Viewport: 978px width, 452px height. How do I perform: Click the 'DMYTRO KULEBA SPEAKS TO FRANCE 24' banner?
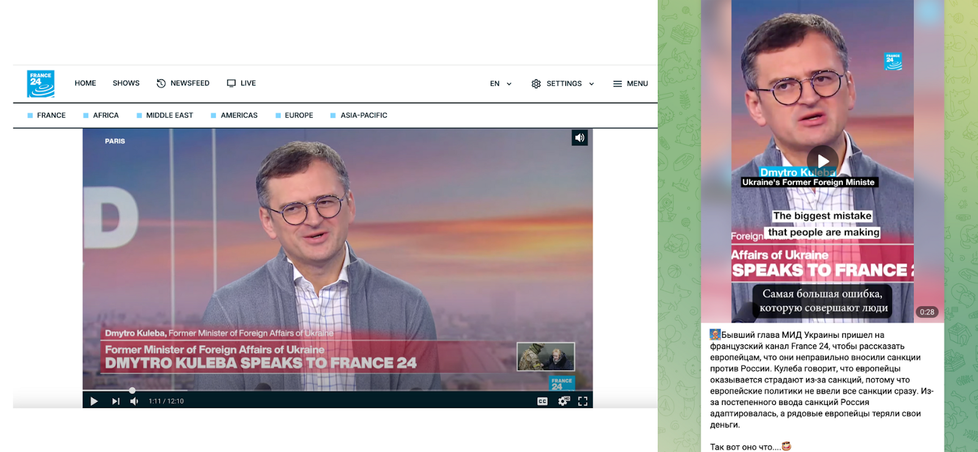[260, 363]
